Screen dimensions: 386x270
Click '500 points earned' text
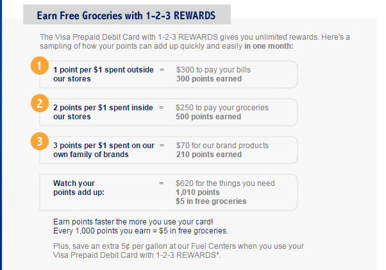click(208, 117)
